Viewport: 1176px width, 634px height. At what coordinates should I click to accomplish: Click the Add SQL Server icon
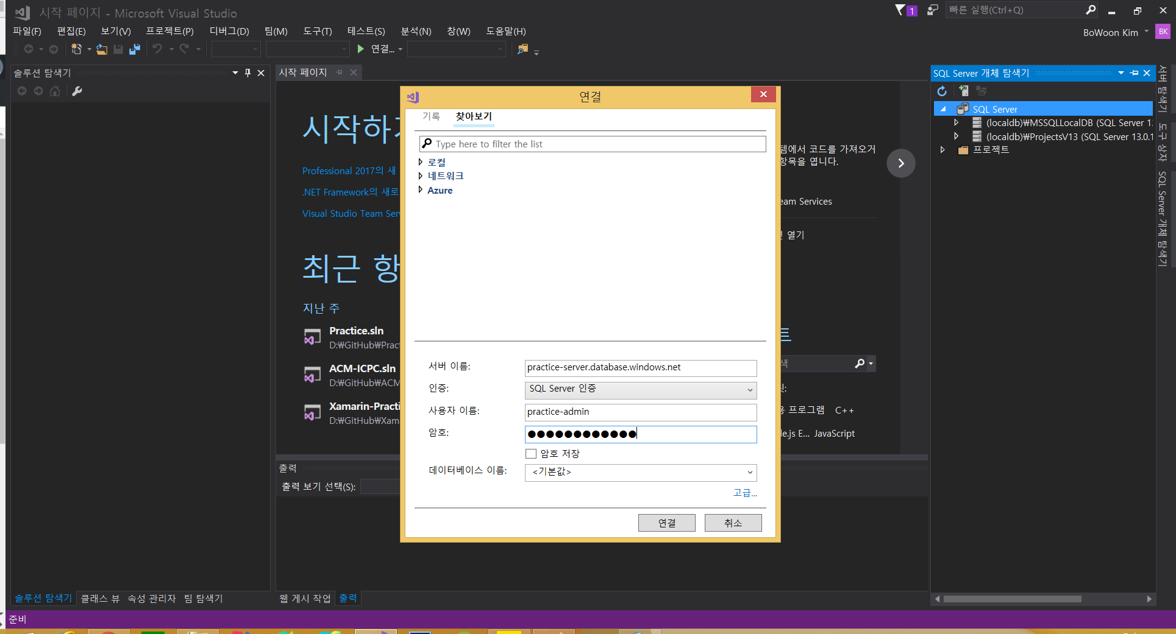point(963,91)
